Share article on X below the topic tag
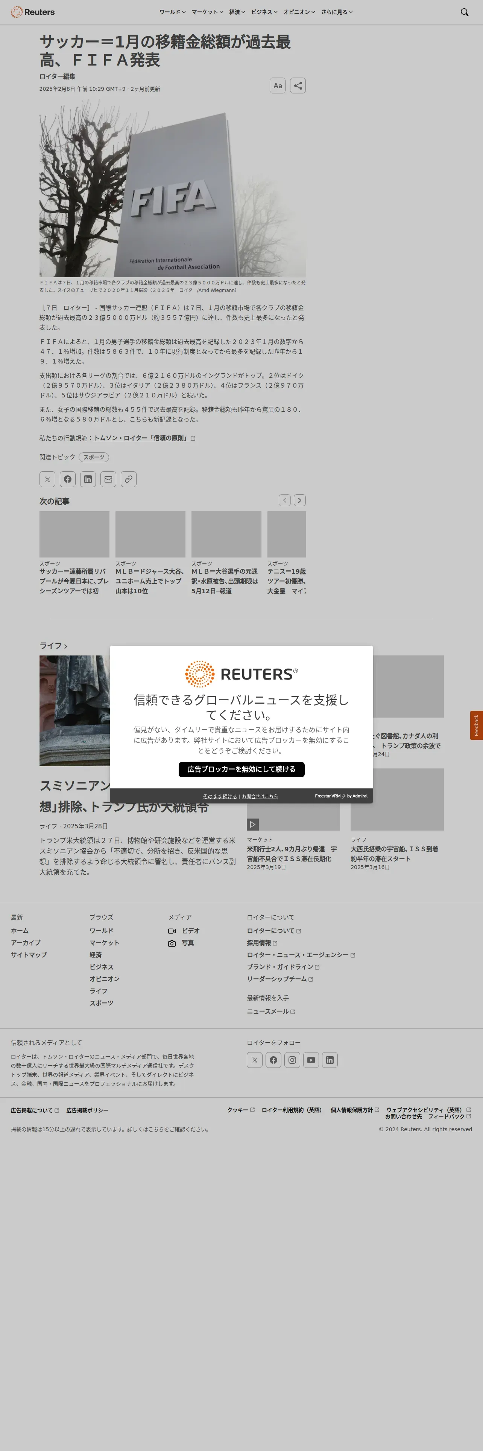The height and width of the screenshot is (1451, 483). click(x=47, y=480)
